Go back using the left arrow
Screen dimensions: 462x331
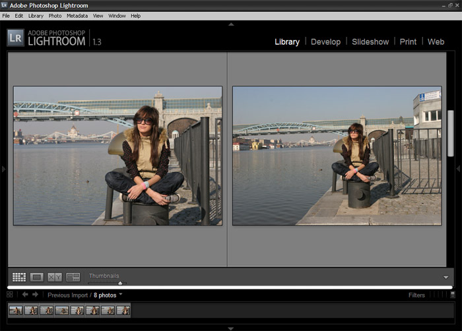pos(25,295)
